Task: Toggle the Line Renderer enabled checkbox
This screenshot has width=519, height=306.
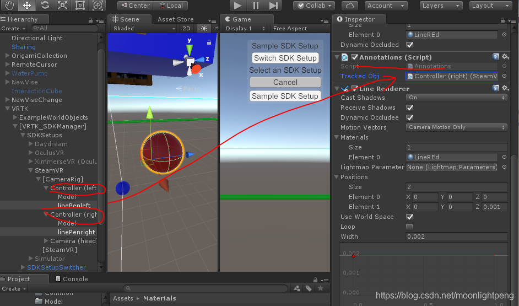Action: tap(354, 88)
